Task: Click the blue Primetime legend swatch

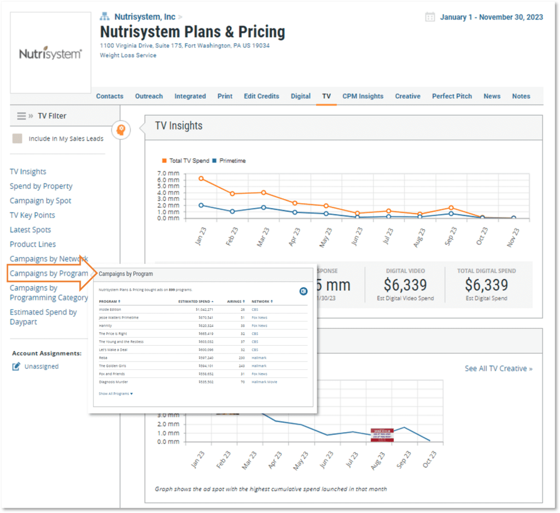Action: click(214, 161)
